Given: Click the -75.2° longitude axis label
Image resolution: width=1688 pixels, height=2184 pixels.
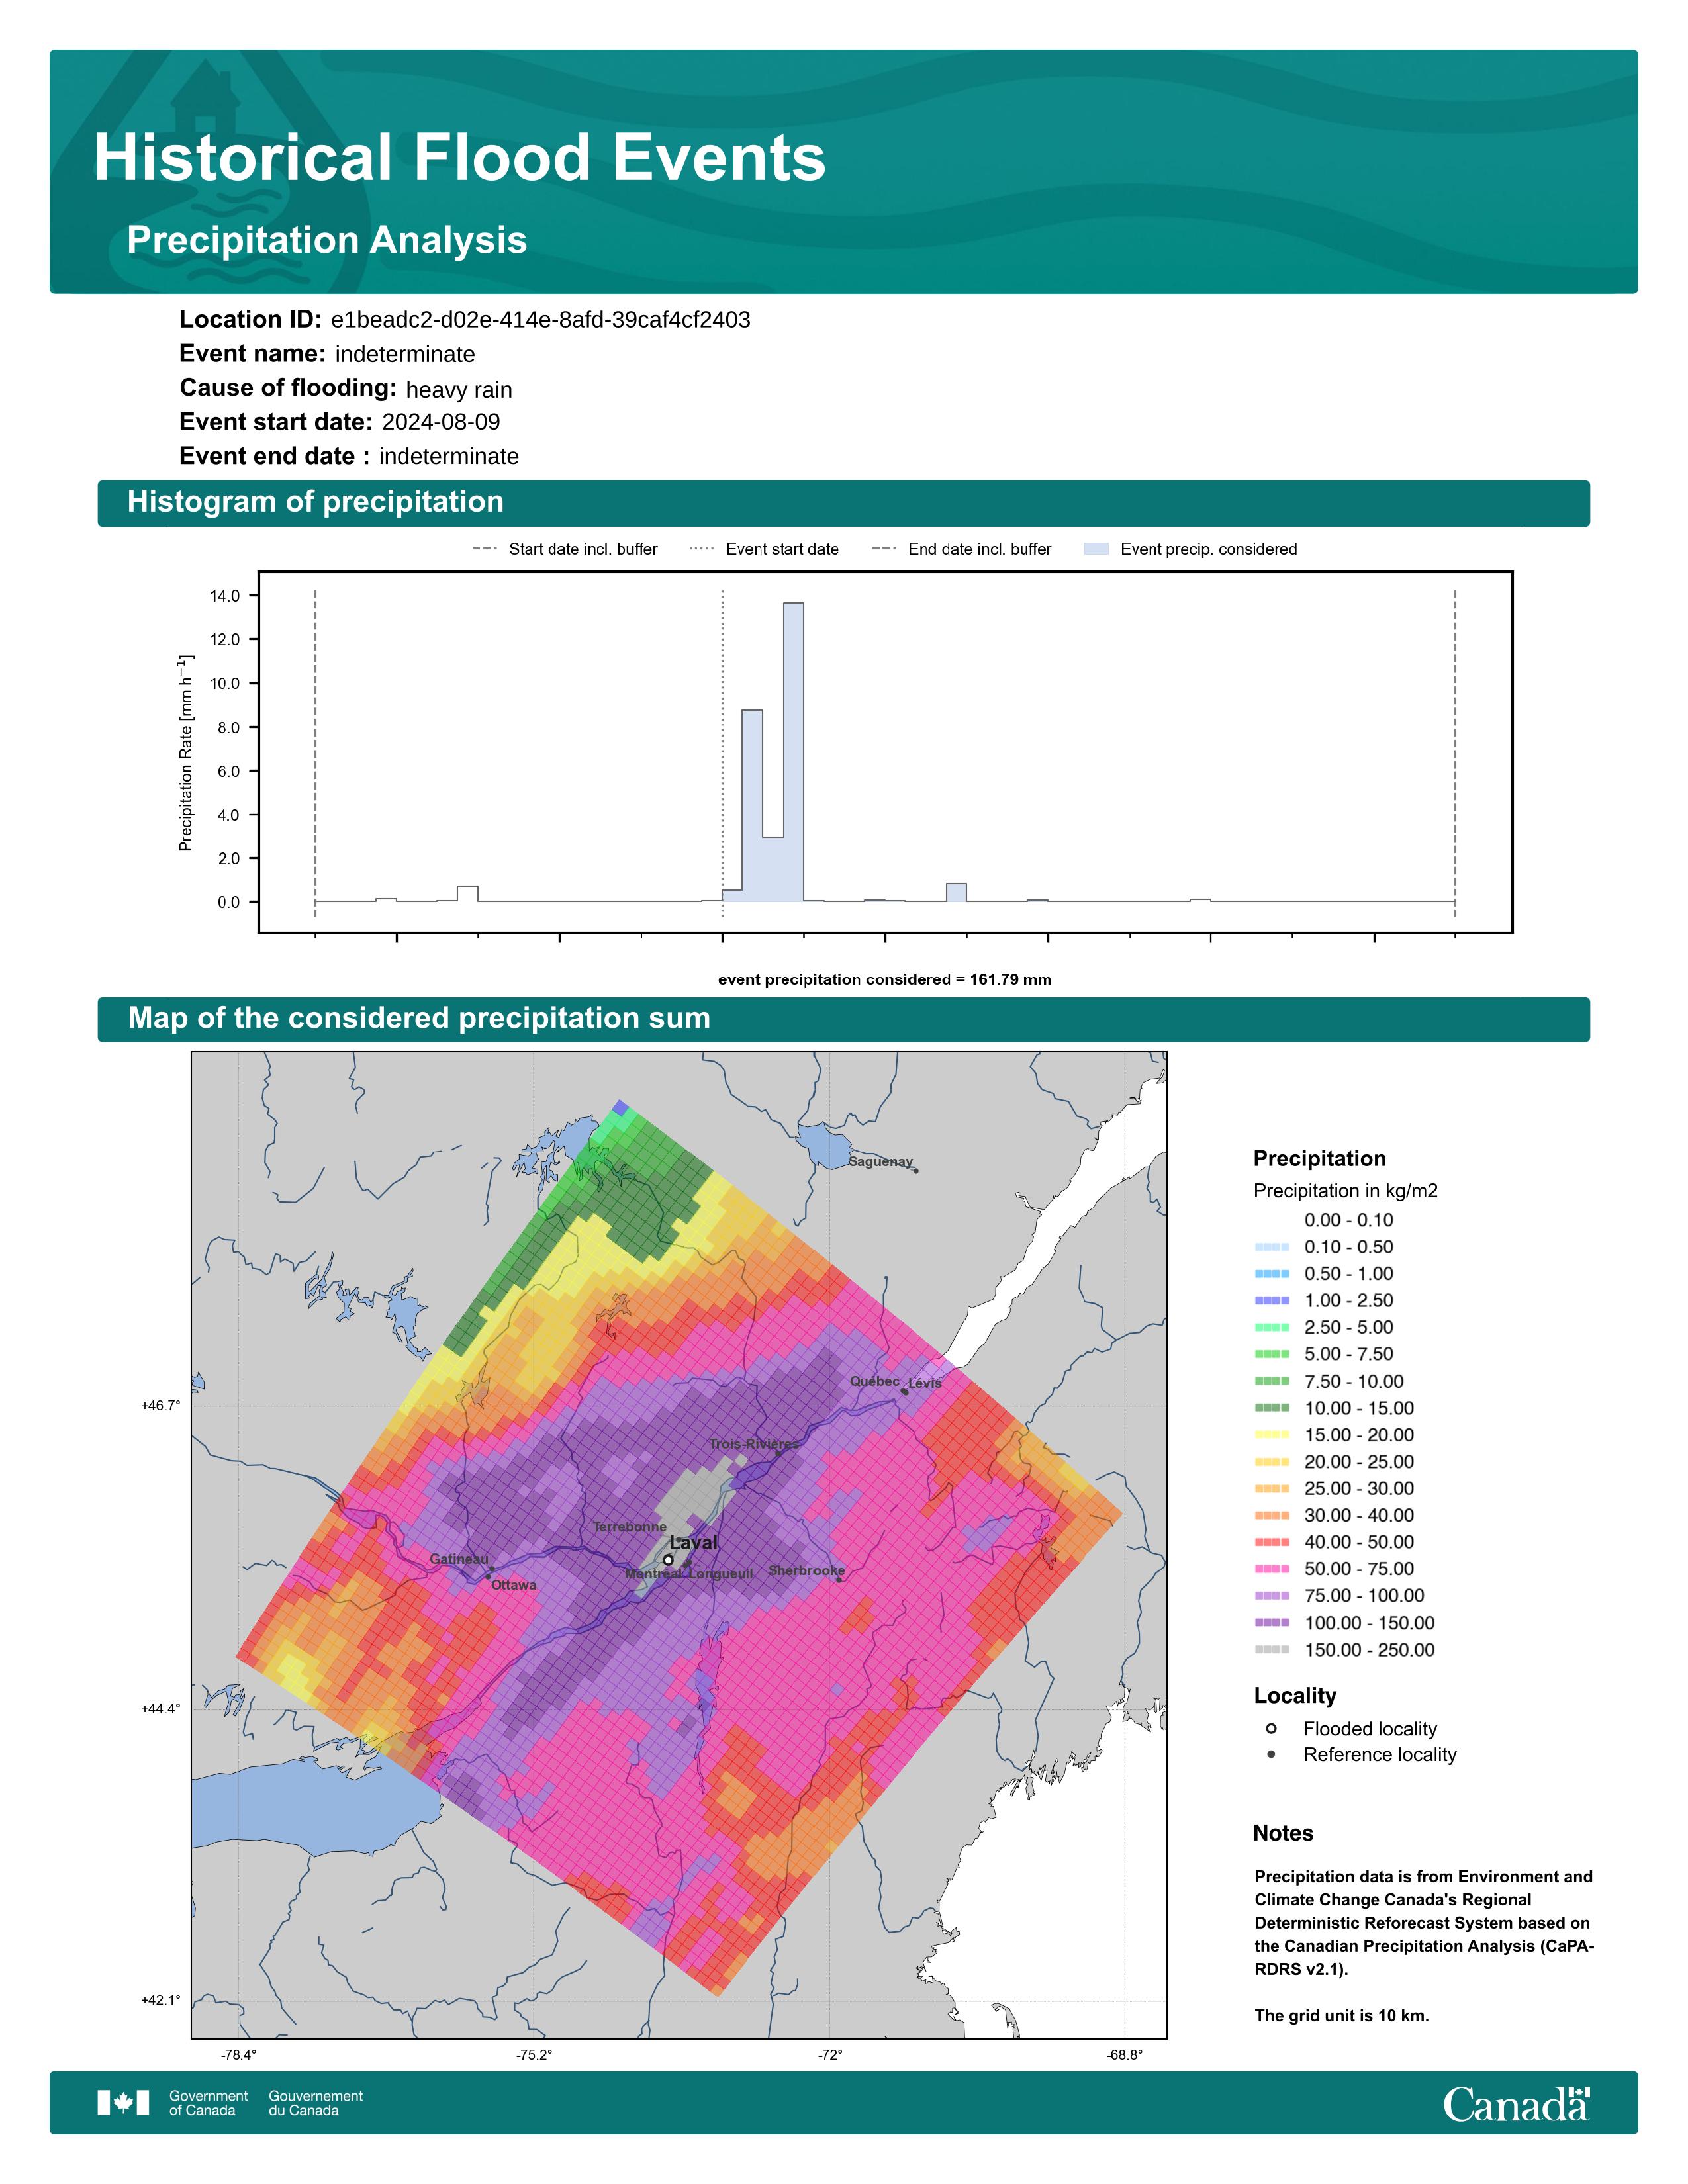Looking at the screenshot, I should click(534, 2055).
